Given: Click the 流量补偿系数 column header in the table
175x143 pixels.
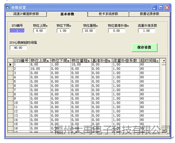Looking at the screenshot, I should pyautogui.click(x=126, y=60).
